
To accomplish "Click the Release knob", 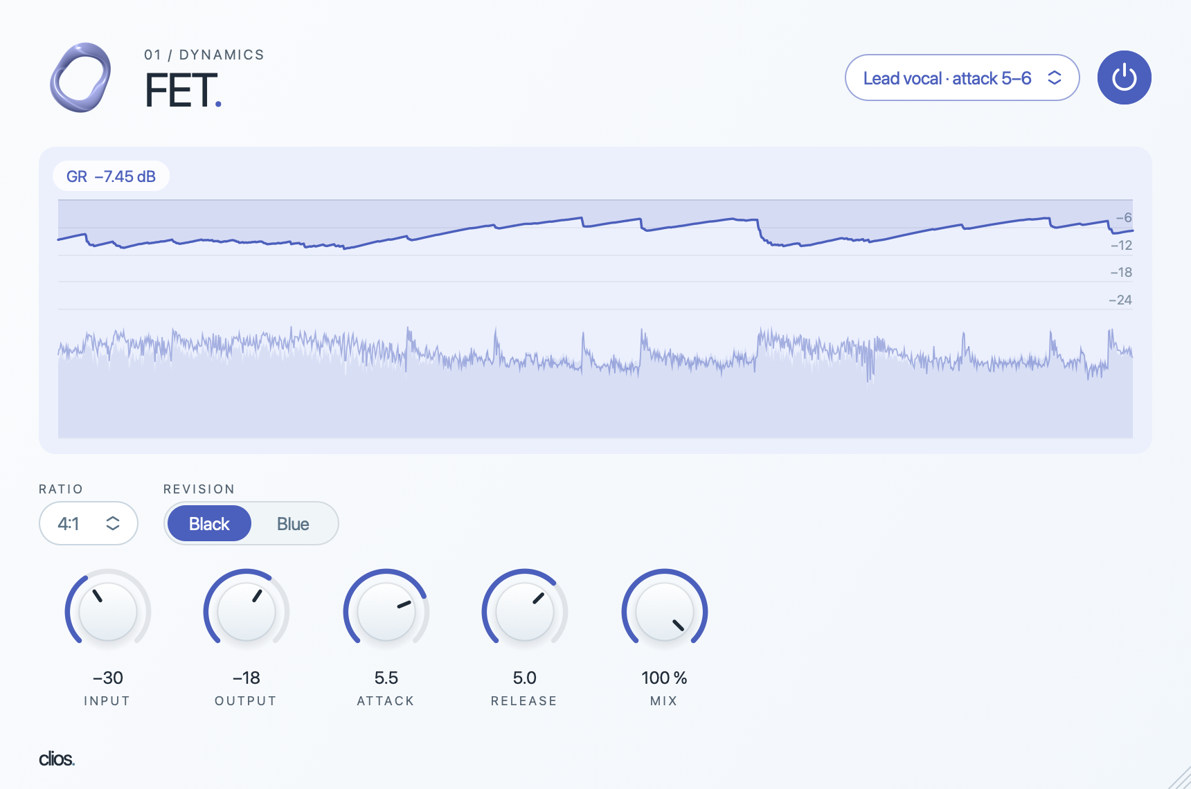I will [x=525, y=612].
